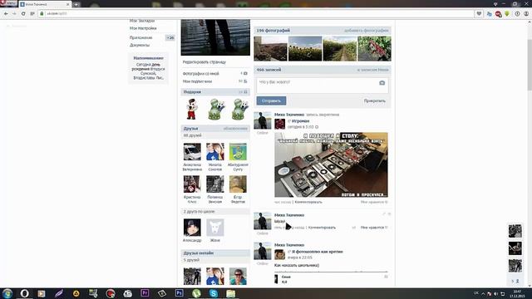
Task: Click Редактировать страницу link
Action: pyautogui.click(x=204, y=62)
